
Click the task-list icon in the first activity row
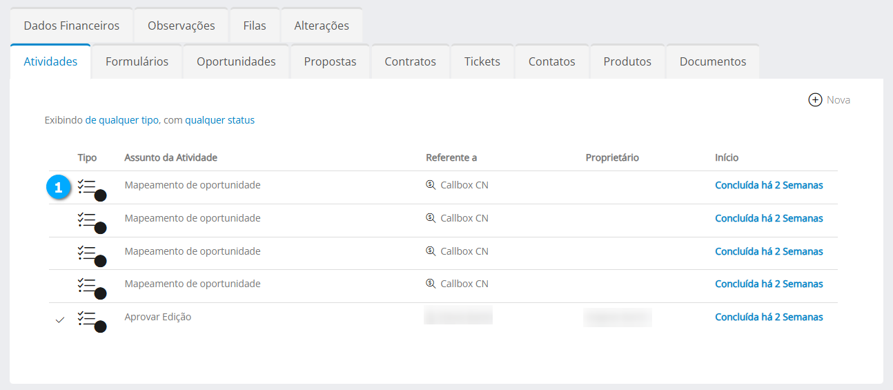coord(88,186)
